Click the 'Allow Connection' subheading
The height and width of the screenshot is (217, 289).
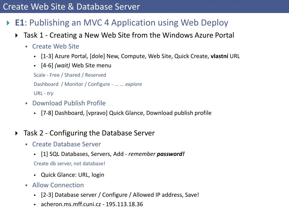click(58, 185)
